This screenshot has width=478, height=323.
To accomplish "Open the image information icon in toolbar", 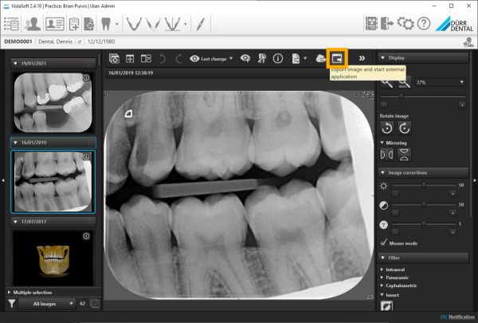I will (278, 58).
